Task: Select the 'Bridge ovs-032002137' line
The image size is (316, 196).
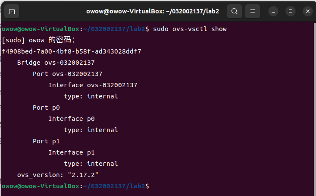Action: tap(56, 63)
